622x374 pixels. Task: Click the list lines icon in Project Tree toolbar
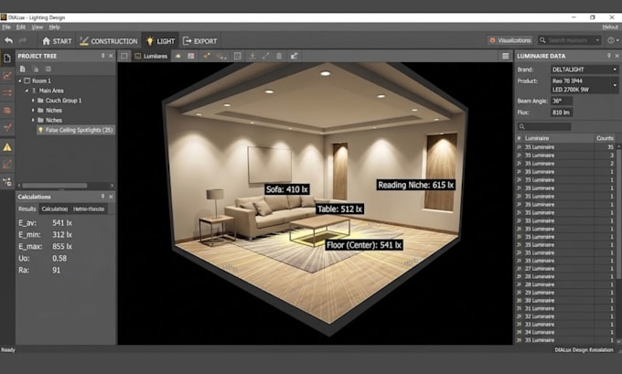click(48, 69)
